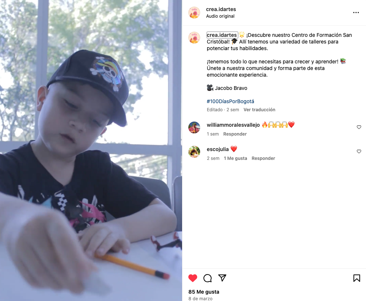
Task: Save post with bookmark icon
Action: pyautogui.click(x=357, y=278)
